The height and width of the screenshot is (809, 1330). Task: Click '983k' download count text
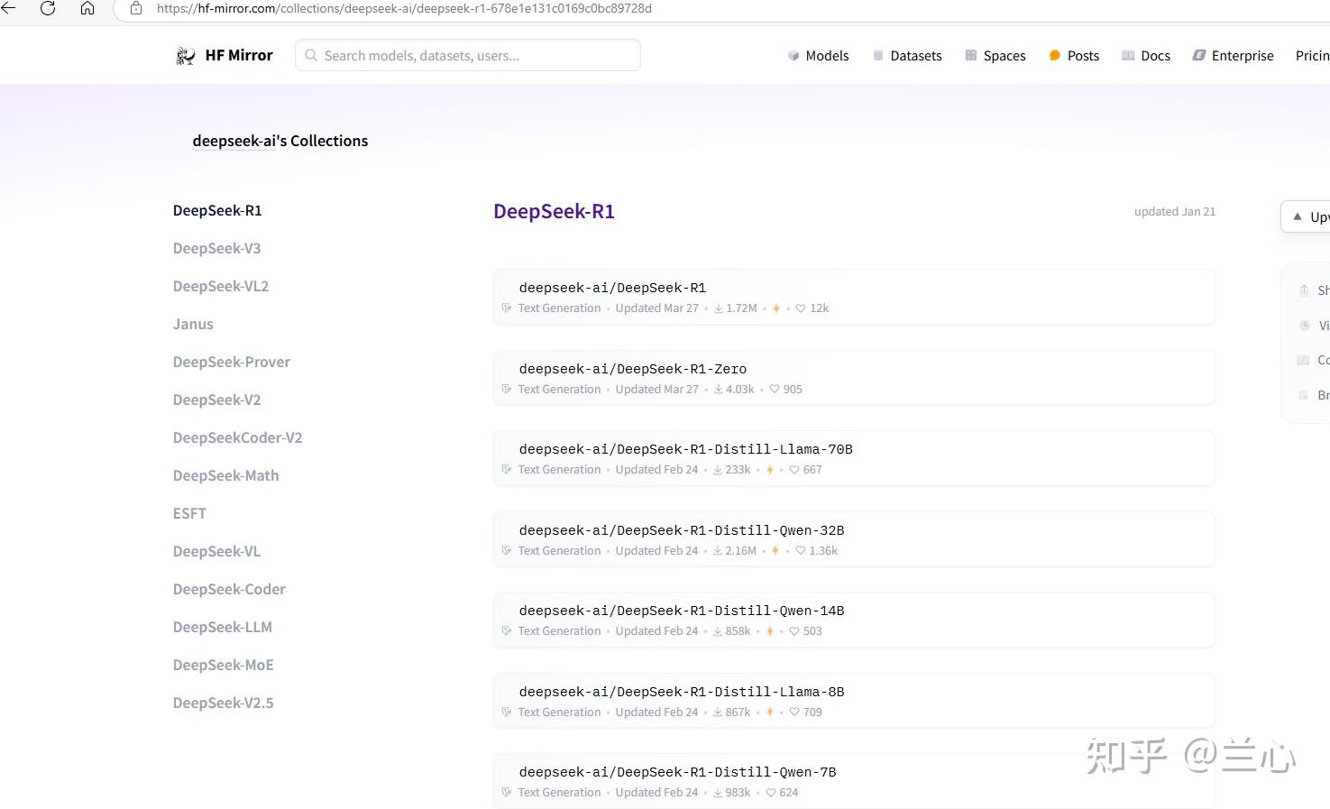coord(738,793)
